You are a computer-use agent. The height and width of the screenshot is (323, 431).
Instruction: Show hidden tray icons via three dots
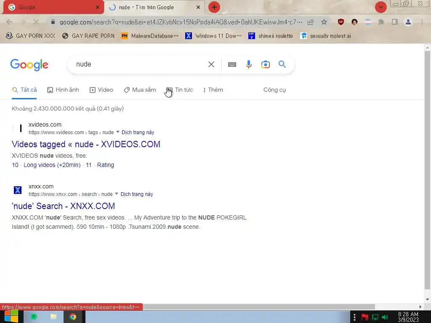pyautogui.click(x=354, y=317)
